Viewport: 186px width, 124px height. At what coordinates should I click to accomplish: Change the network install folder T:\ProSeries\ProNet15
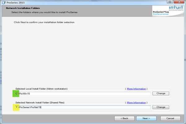(161, 107)
